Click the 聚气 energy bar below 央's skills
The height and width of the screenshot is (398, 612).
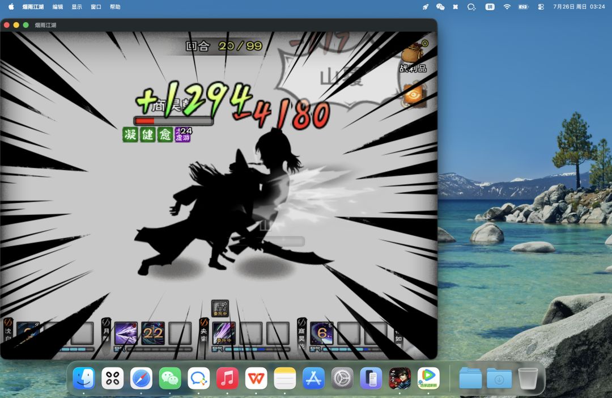pos(250,349)
